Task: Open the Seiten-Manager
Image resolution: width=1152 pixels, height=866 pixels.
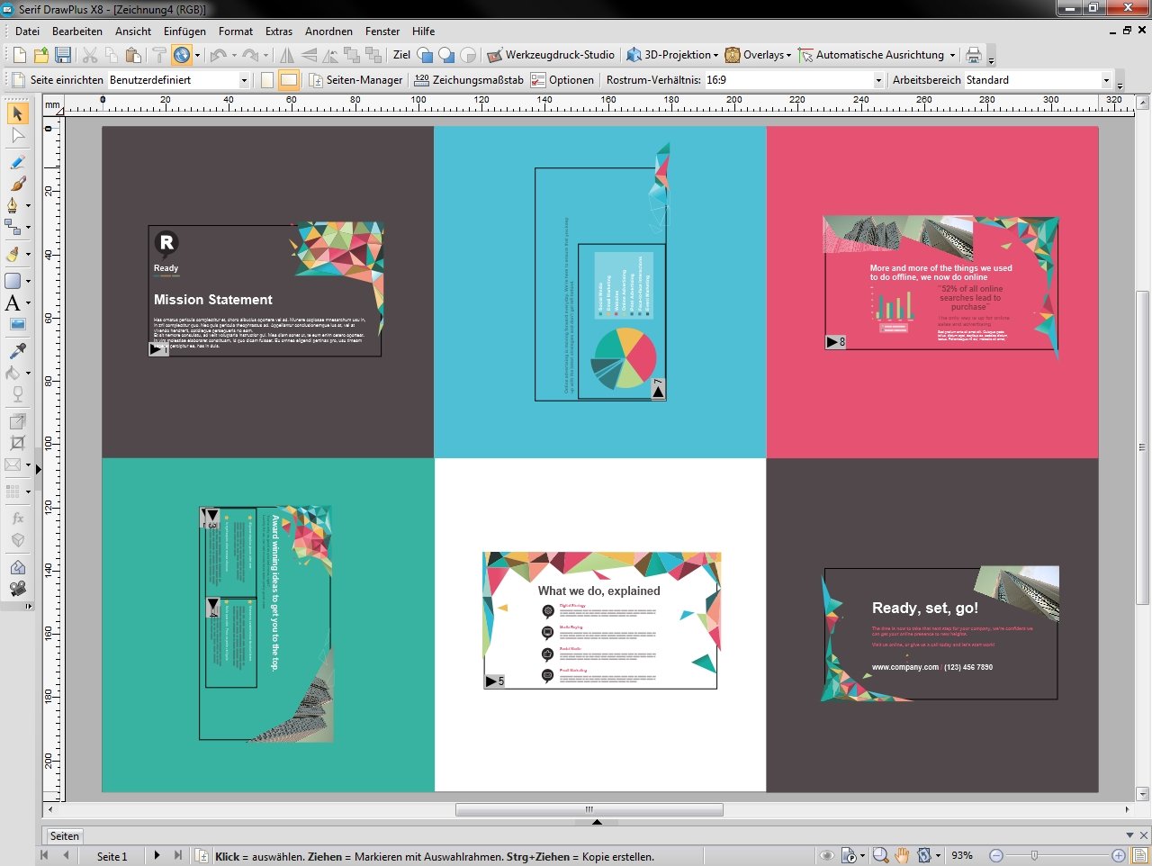Action: [x=355, y=80]
